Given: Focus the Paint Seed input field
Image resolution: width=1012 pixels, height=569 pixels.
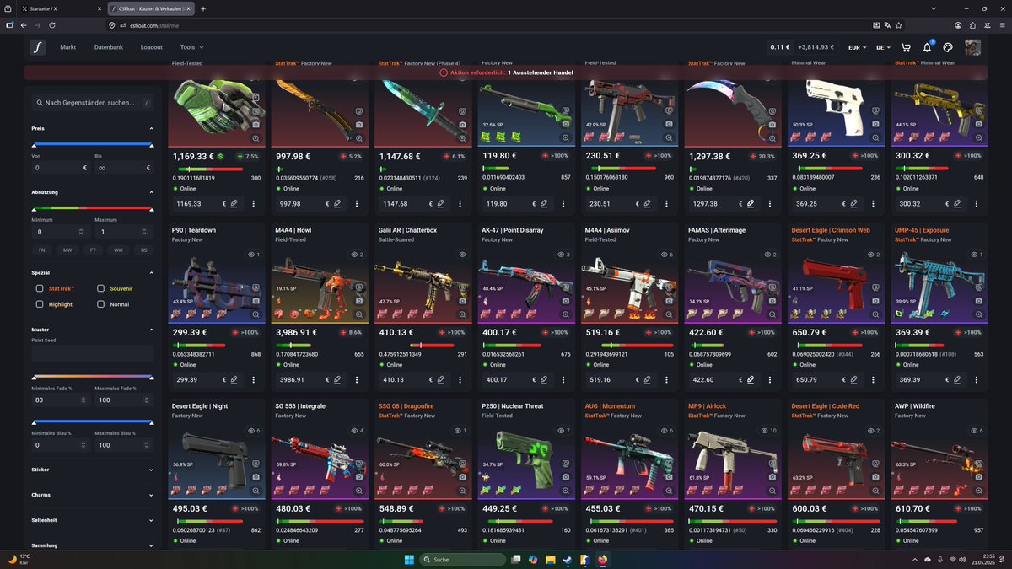Looking at the screenshot, I should [x=93, y=353].
